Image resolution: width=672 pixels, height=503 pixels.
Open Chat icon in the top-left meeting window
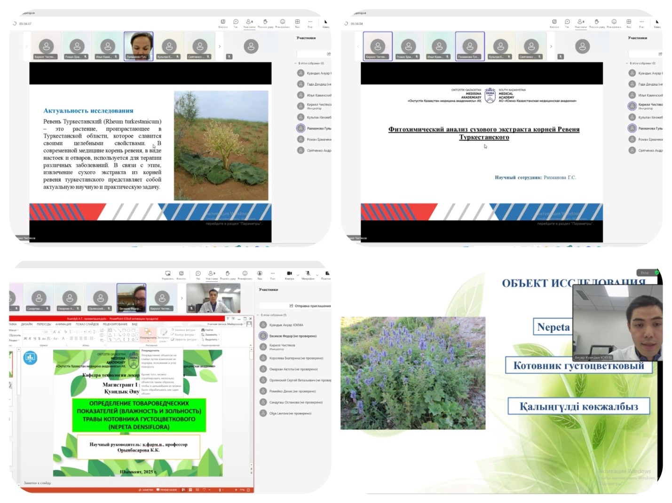pyautogui.click(x=236, y=22)
